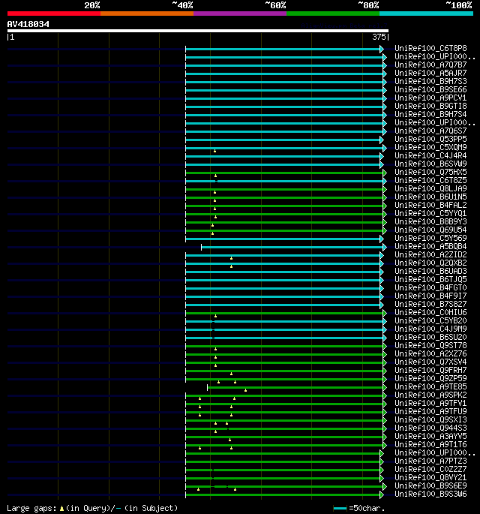This screenshot has width=480, height=514.
Task: Select hit label UniRef100_A2XZ76
Action: (x=430, y=353)
